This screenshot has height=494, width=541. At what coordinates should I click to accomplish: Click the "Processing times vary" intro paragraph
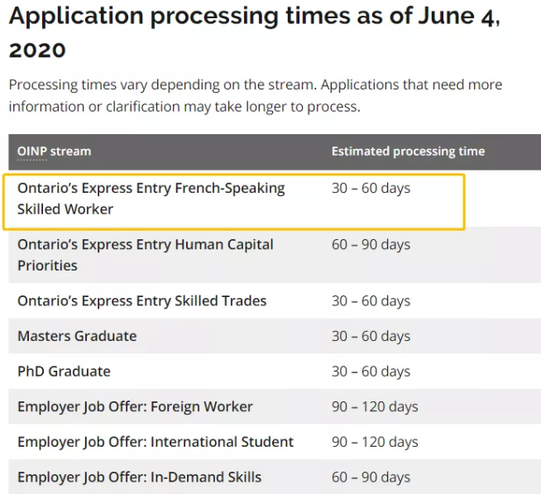point(255,96)
